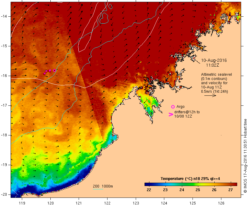Screen dimensions: 249x206
Task: Click the '200 1000m' bathymetry label
Action: coord(103,186)
